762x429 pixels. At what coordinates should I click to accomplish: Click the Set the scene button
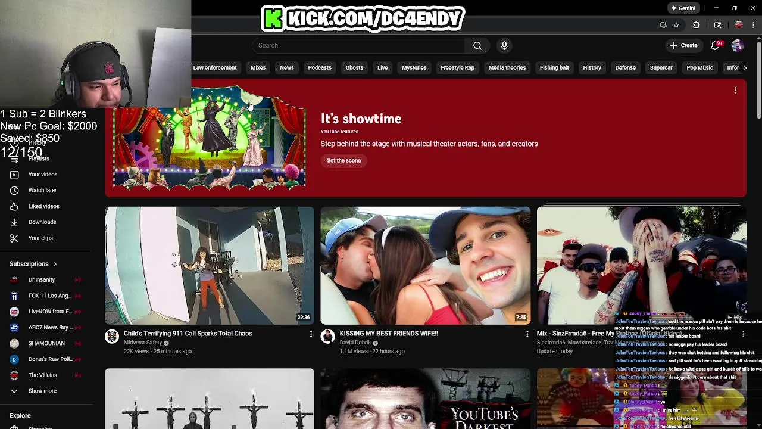pos(343,160)
